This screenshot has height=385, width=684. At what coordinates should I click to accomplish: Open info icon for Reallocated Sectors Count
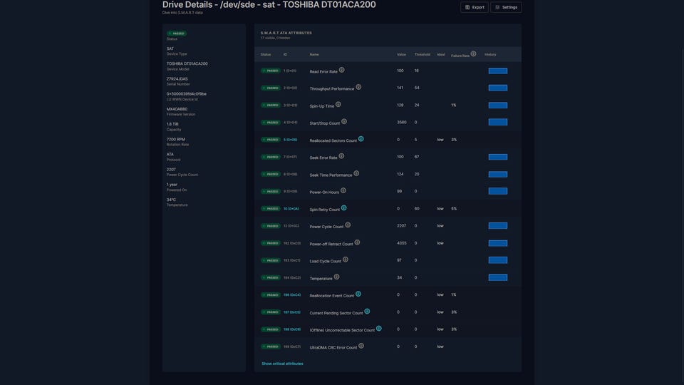(x=361, y=139)
